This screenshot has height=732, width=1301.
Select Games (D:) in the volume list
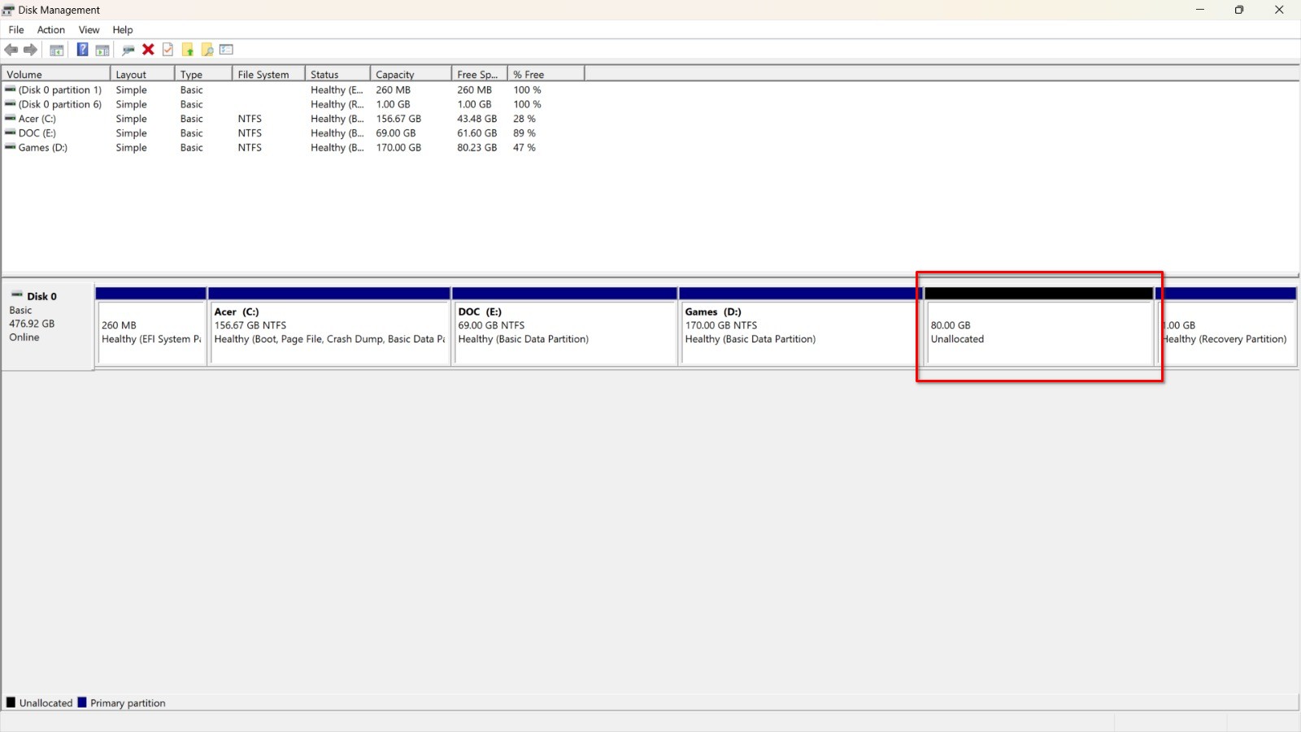tap(42, 148)
